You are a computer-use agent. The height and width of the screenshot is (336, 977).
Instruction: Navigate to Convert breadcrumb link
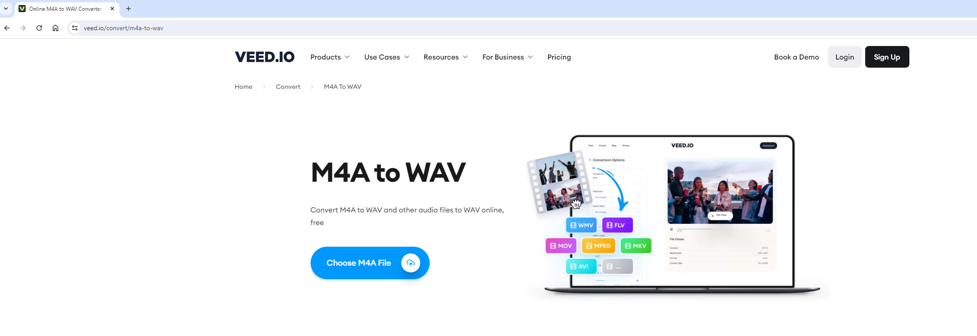click(x=288, y=87)
